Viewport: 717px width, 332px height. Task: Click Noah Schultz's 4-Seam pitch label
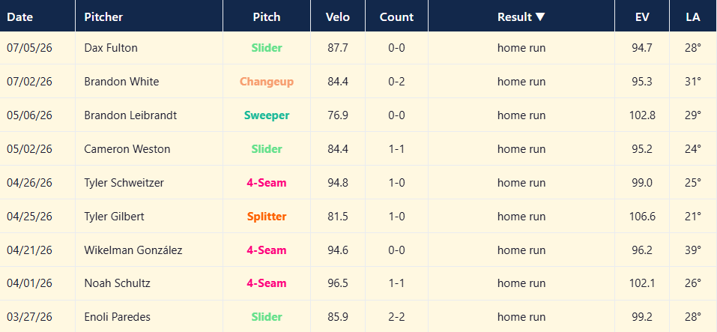click(x=267, y=283)
